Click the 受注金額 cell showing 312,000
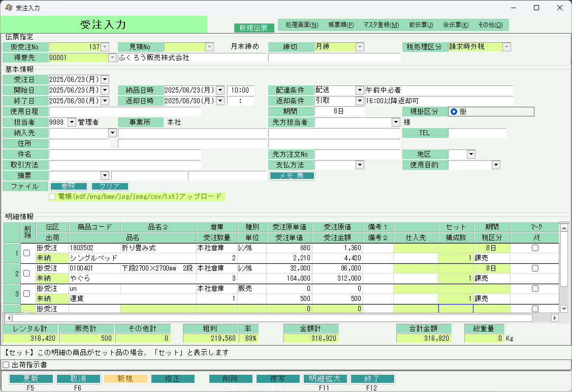 click(337, 279)
